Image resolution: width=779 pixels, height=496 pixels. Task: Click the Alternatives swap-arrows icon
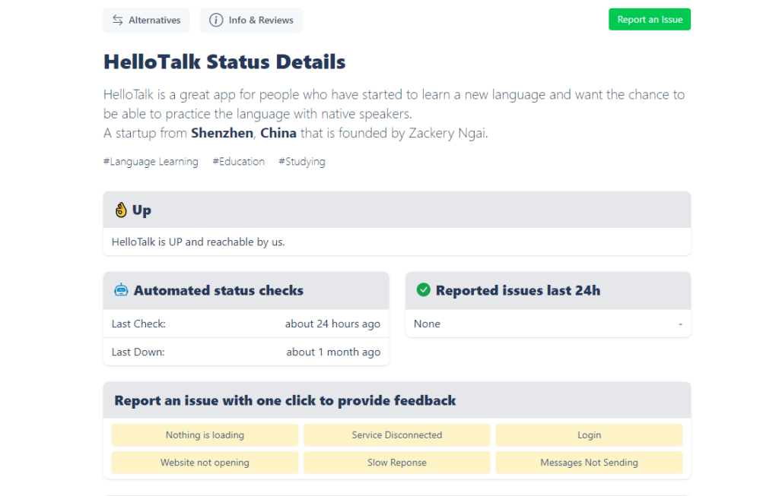tap(118, 20)
